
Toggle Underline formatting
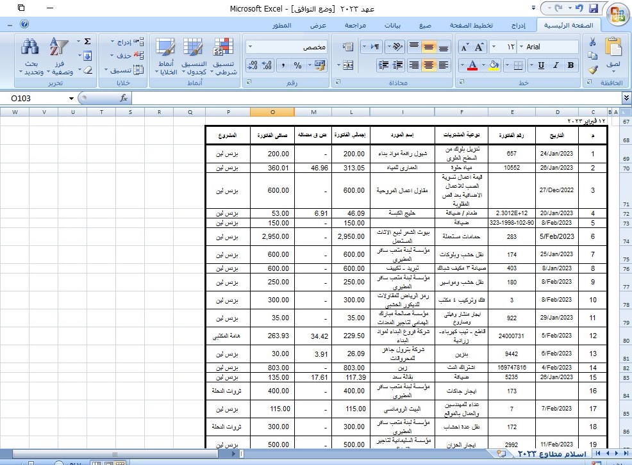click(x=542, y=65)
